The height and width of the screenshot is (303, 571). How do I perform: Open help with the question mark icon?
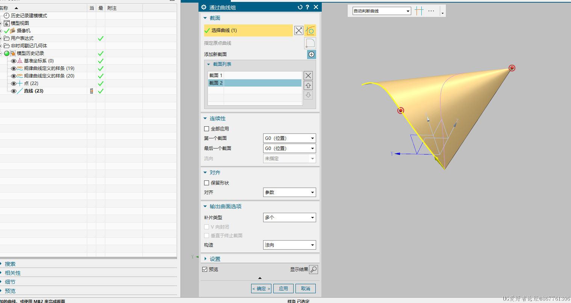[307, 7]
